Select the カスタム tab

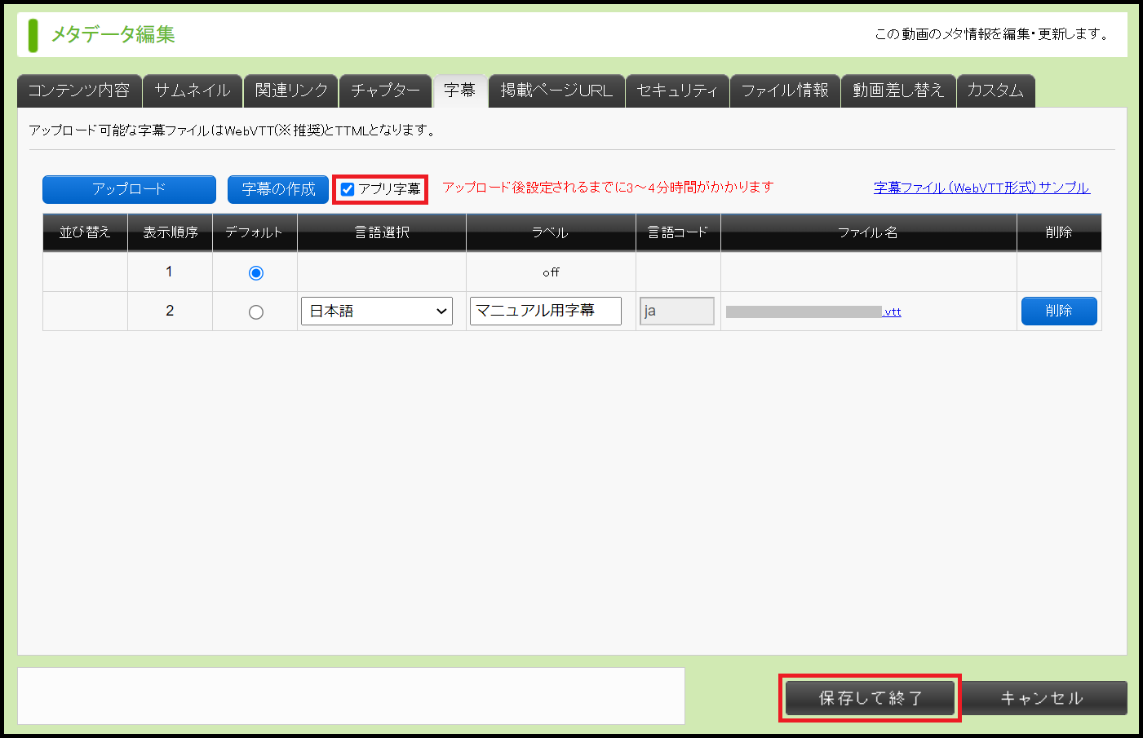click(995, 91)
